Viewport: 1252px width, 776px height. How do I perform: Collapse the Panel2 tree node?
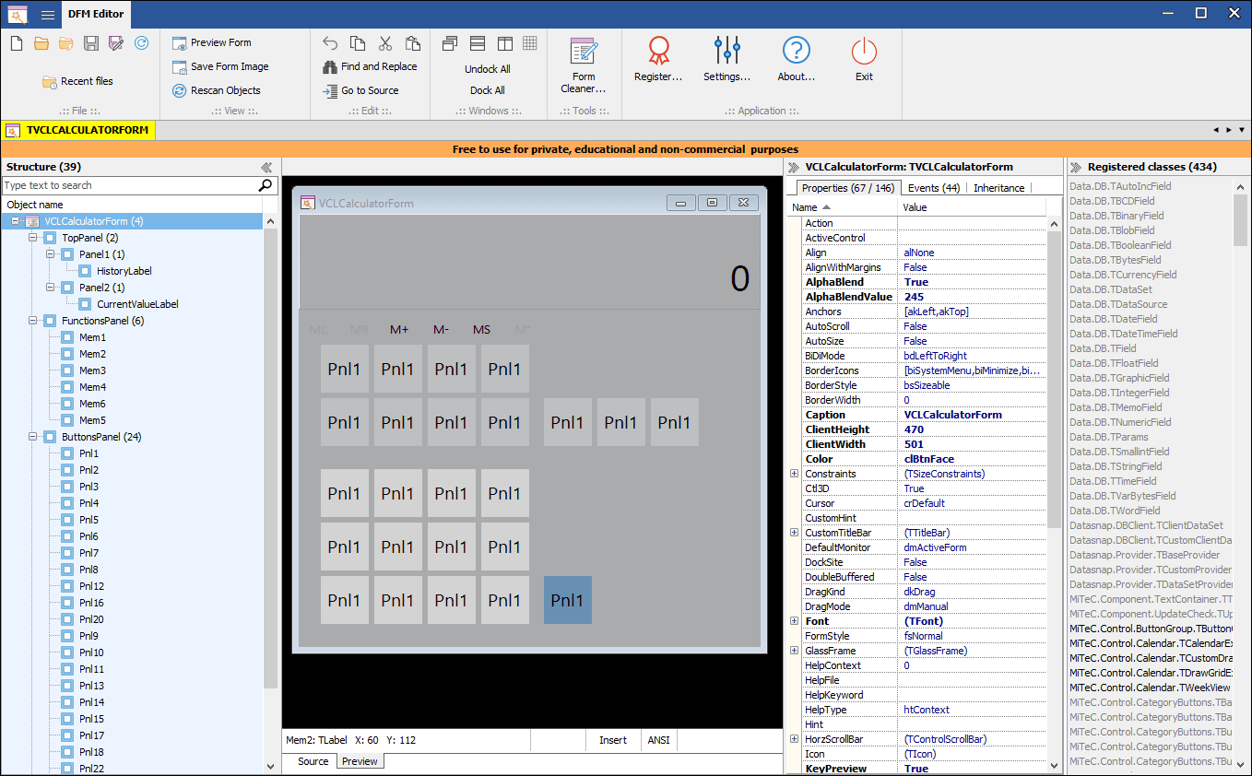(x=51, y=288)
